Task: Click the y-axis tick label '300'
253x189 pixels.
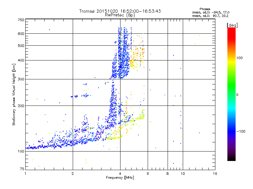Action: [x=21, y=79]
